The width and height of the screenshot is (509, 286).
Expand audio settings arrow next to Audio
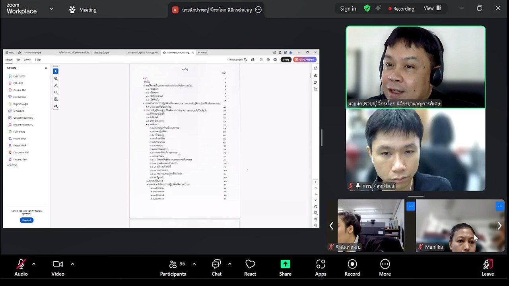(34, 264)
